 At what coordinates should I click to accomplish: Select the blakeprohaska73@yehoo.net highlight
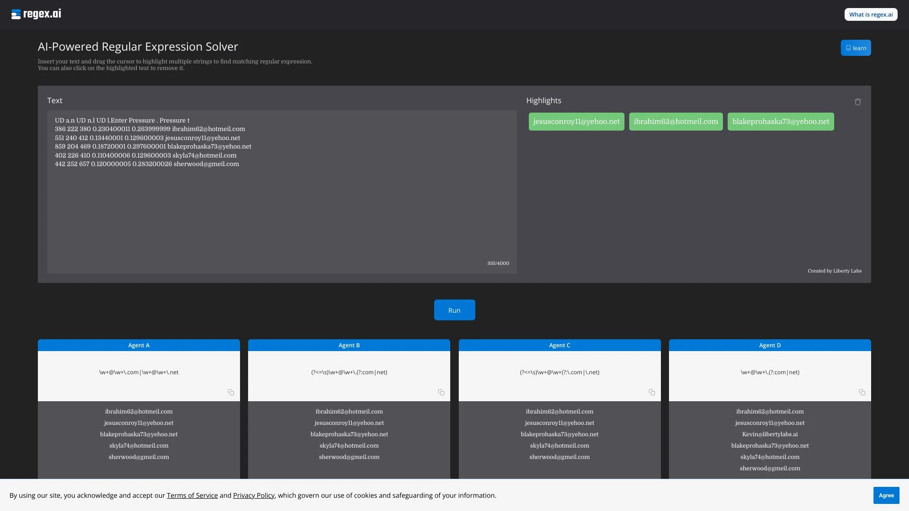pyautogui.click(x=780, y=121)
